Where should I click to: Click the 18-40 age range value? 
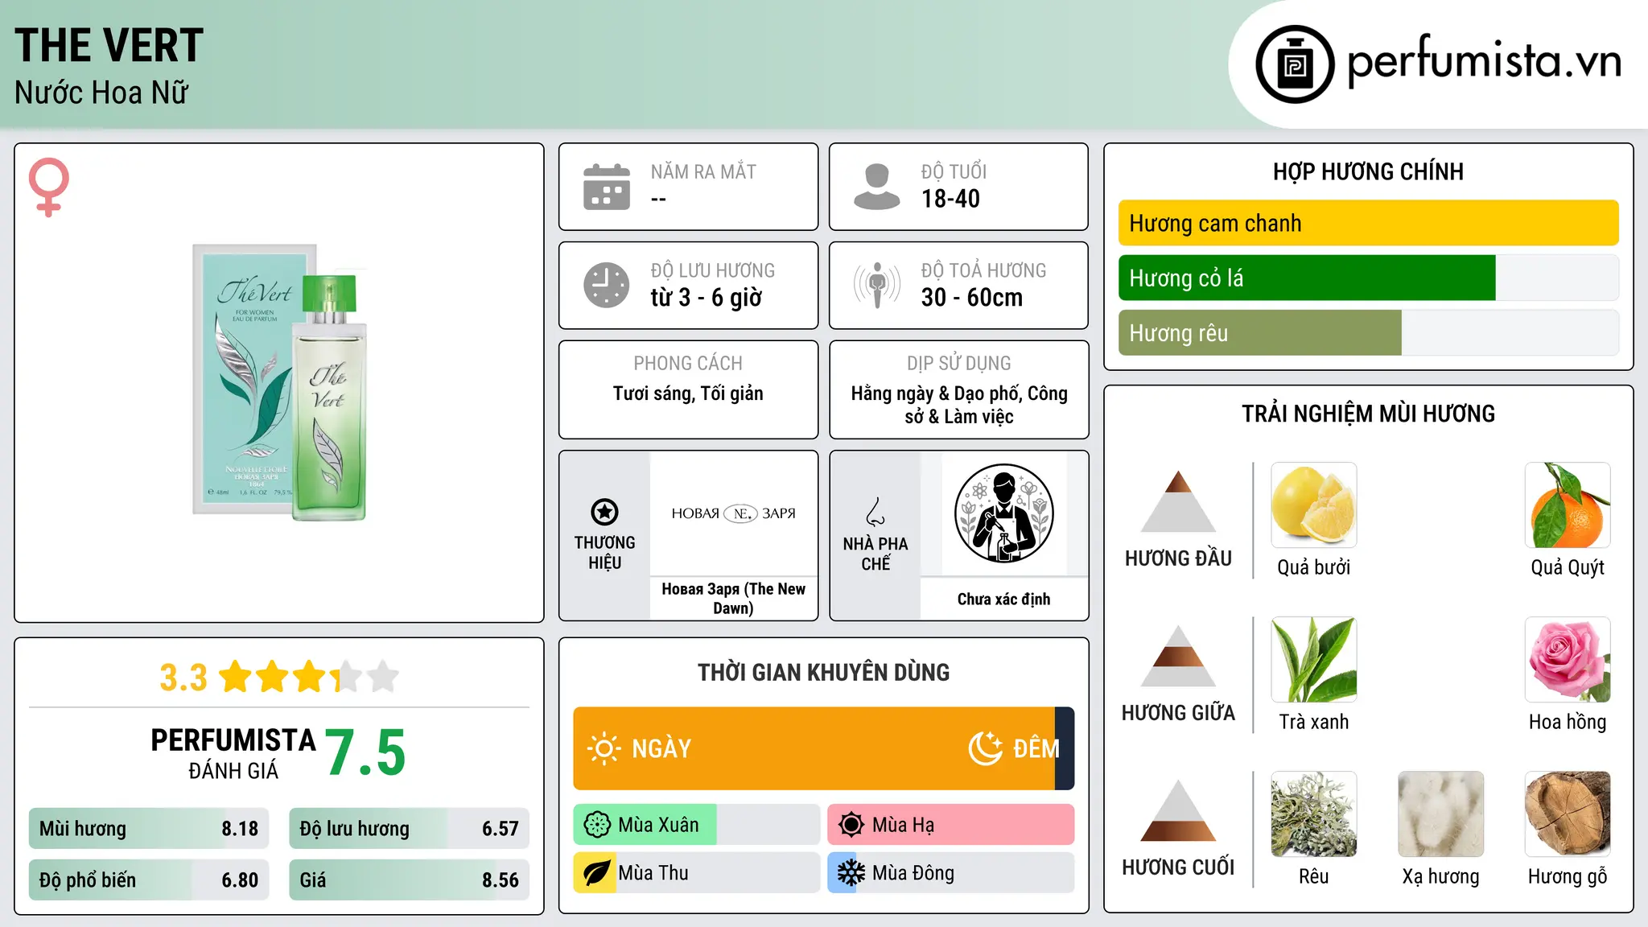click(950, 199)
